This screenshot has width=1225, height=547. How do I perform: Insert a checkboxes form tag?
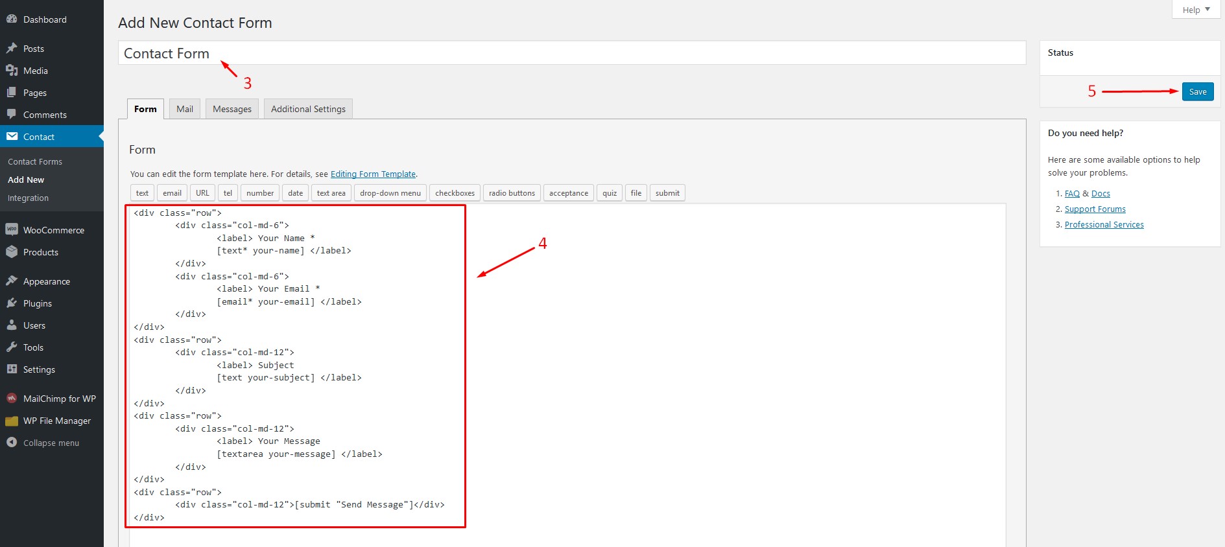tap(455, 193)
